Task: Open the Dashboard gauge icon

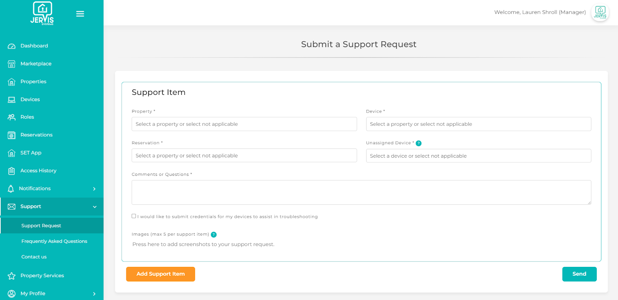Action: coord(12,46)
